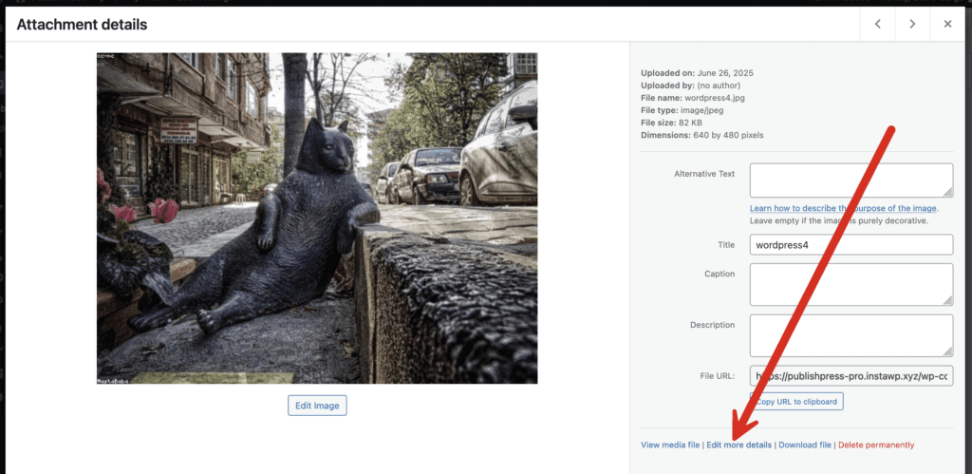Open the Edit more details link

(738, 445)
